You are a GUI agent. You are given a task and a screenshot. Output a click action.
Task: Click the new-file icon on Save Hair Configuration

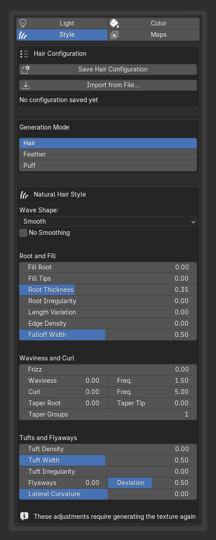[x=25, y=69]
